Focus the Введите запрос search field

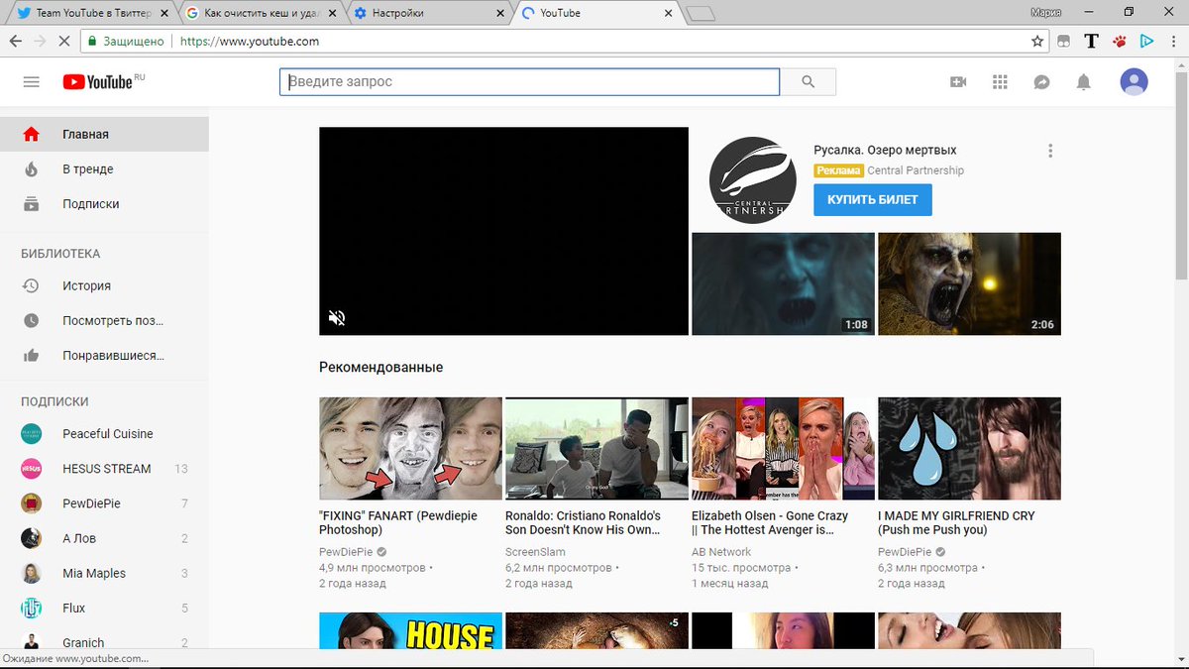tap(530, 81)
